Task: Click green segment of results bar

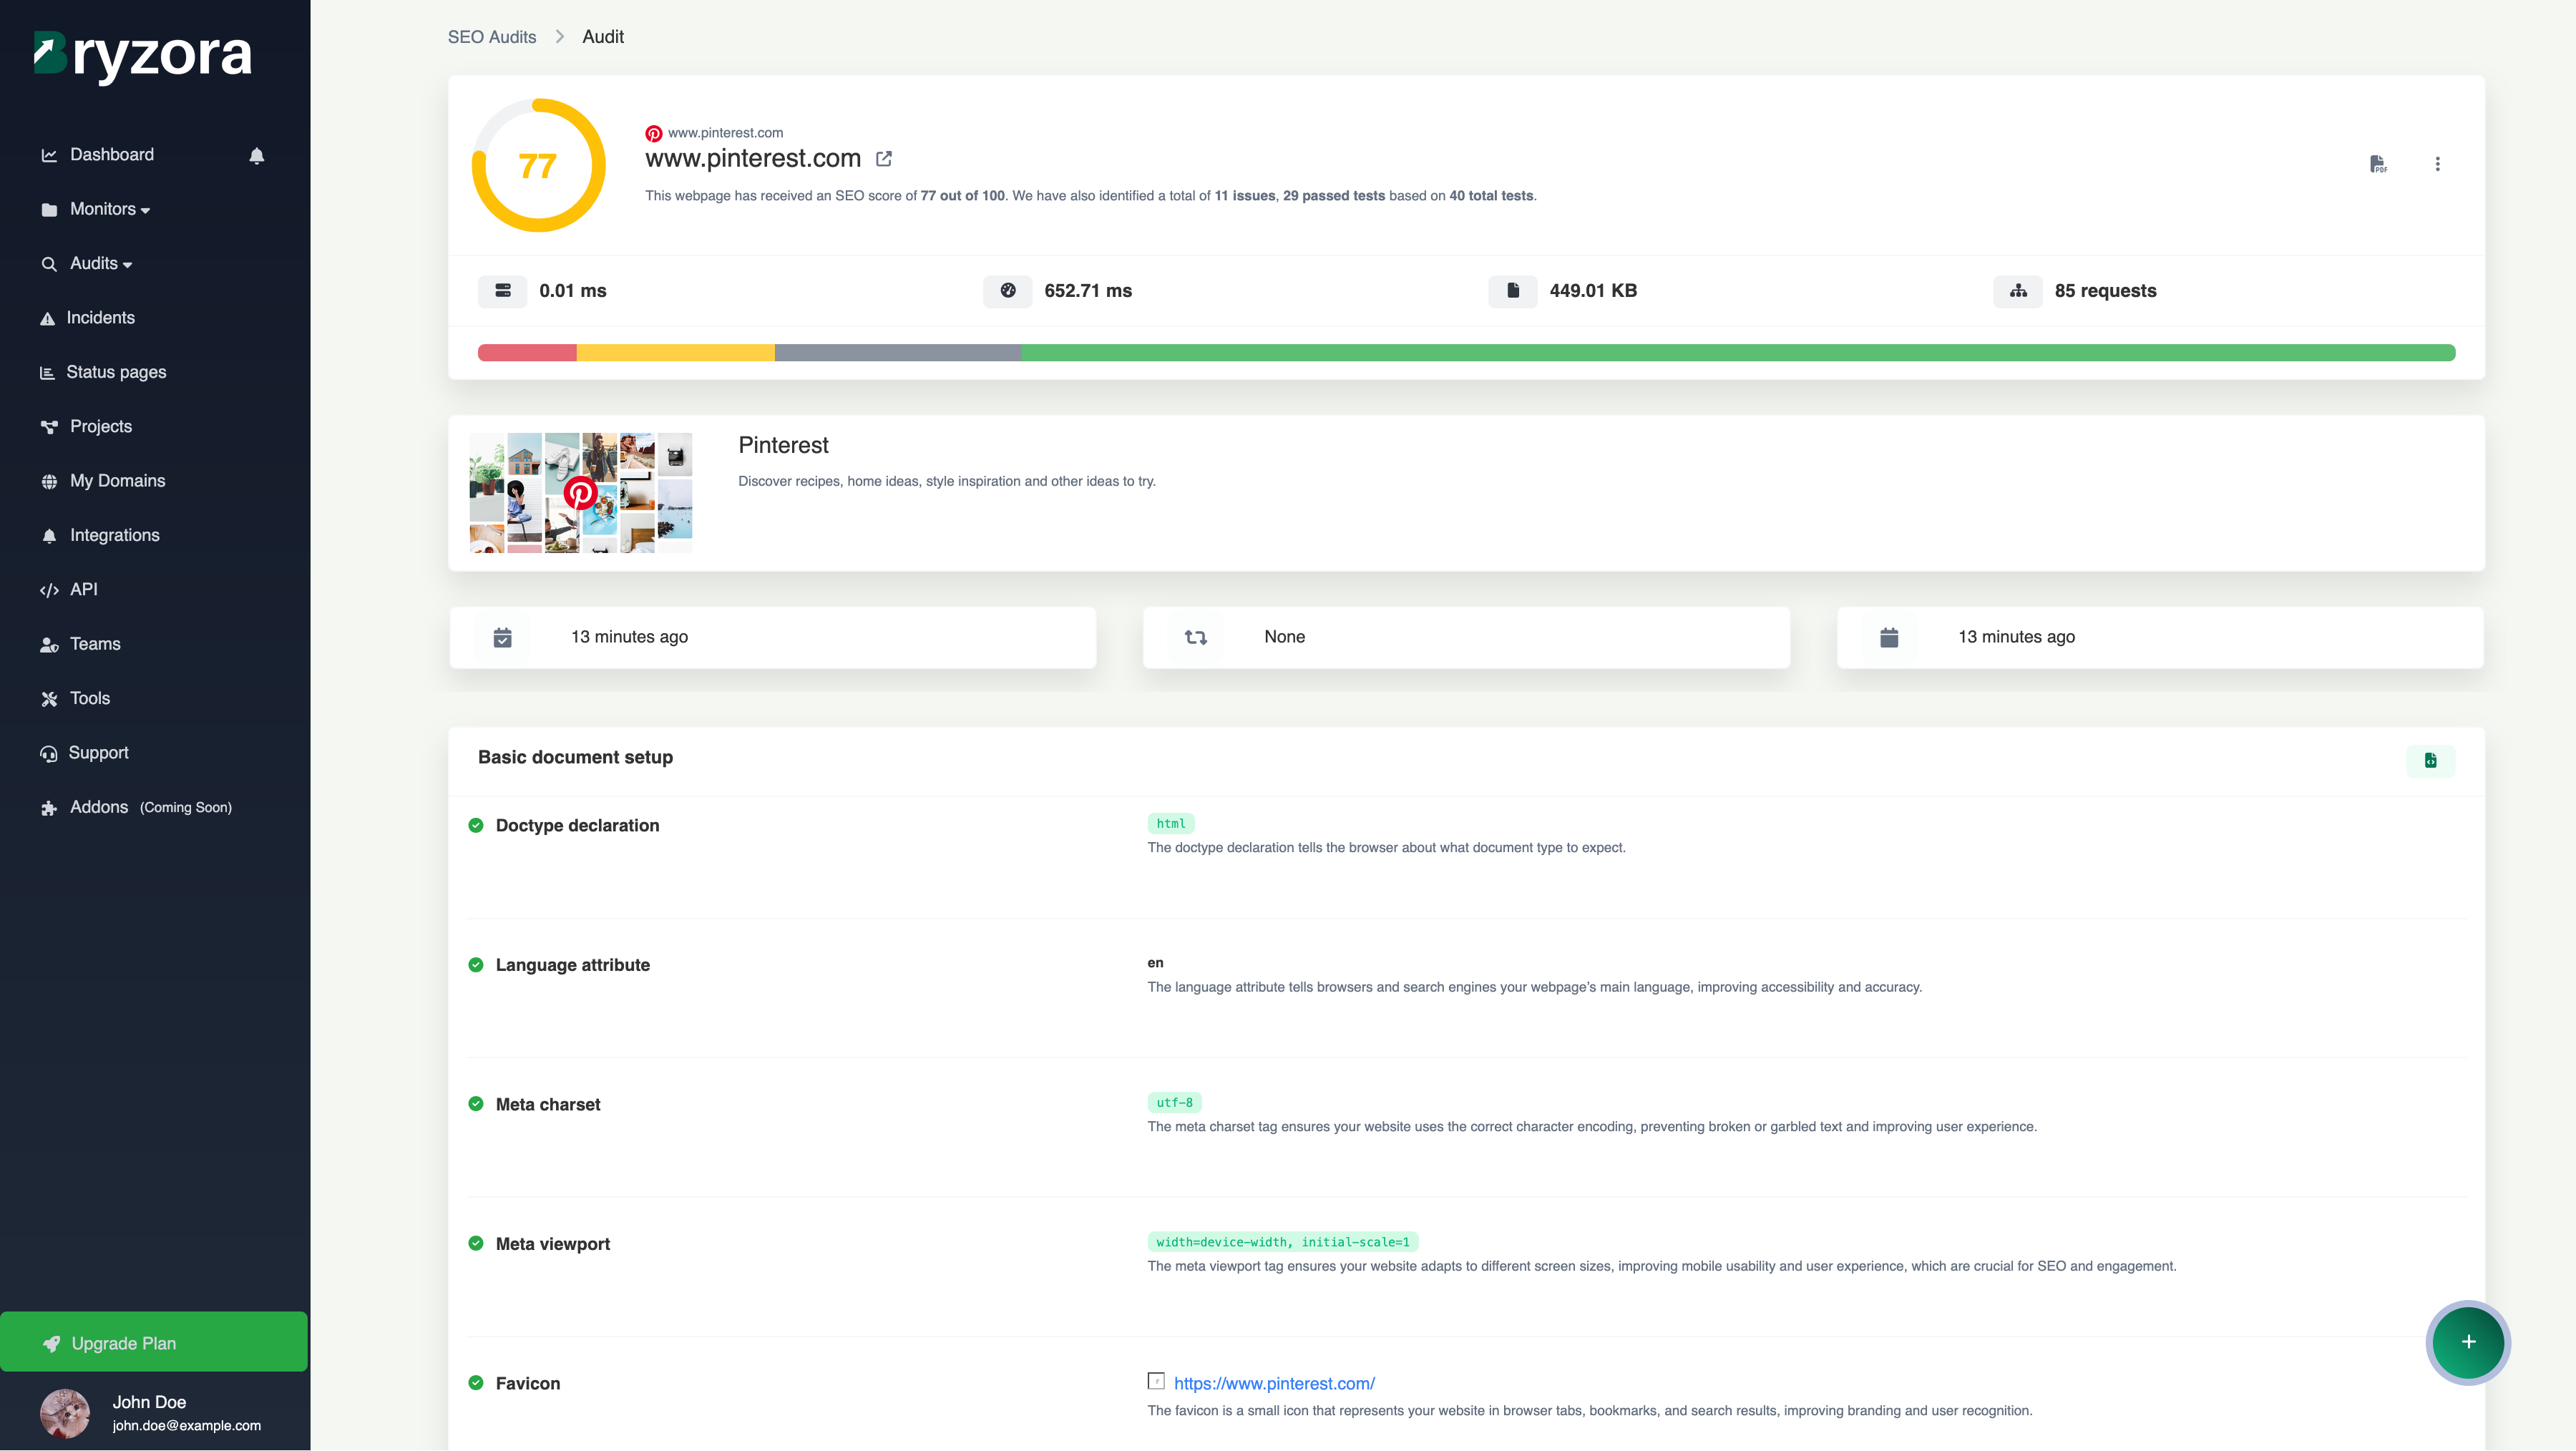Action: tap(1738, 352)
